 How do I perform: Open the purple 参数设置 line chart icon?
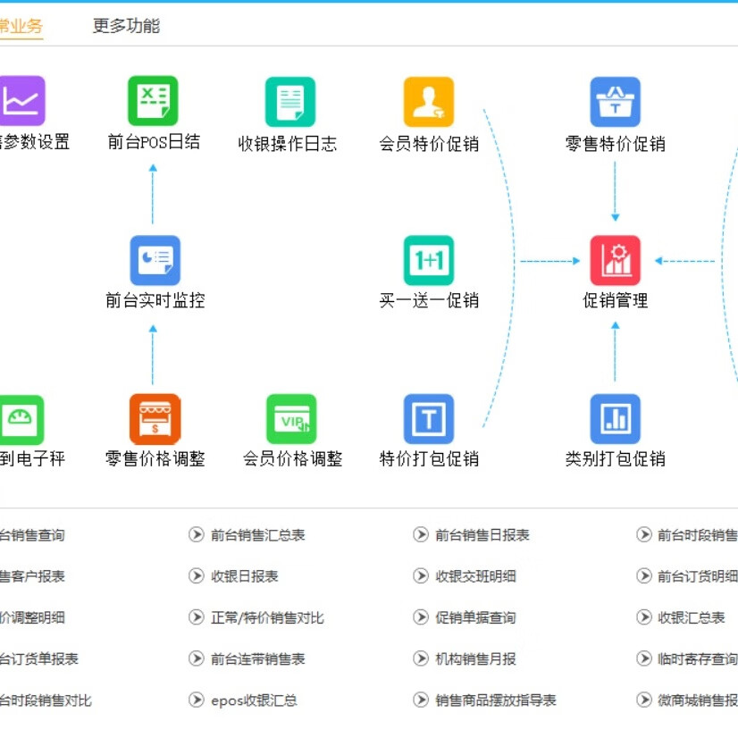[21, 101]
